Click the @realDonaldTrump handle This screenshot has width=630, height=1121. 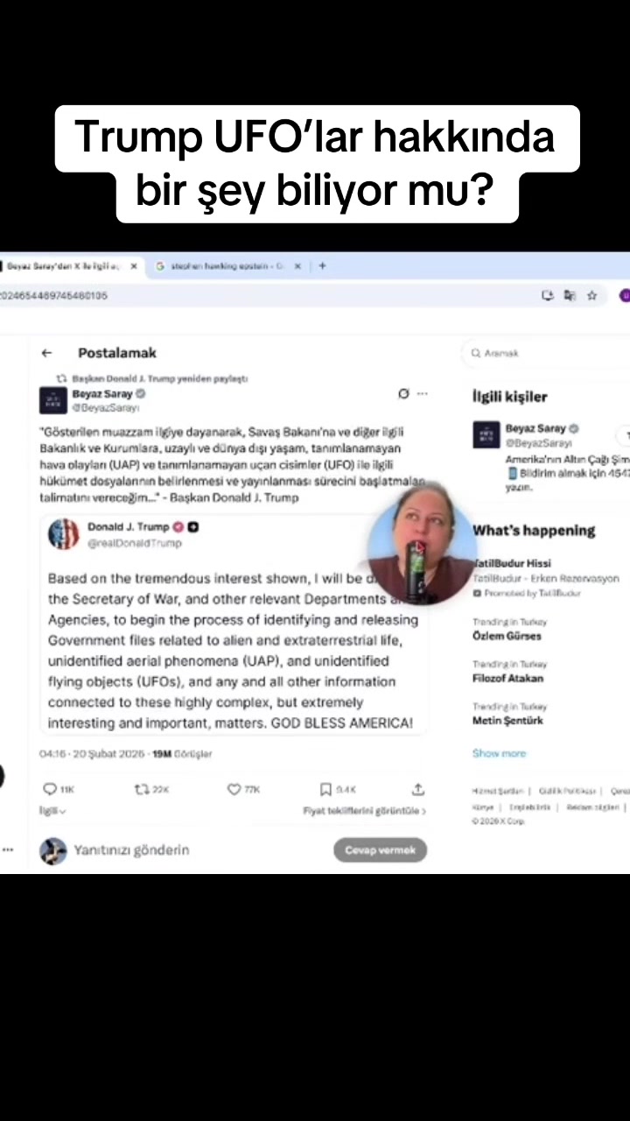135,543
